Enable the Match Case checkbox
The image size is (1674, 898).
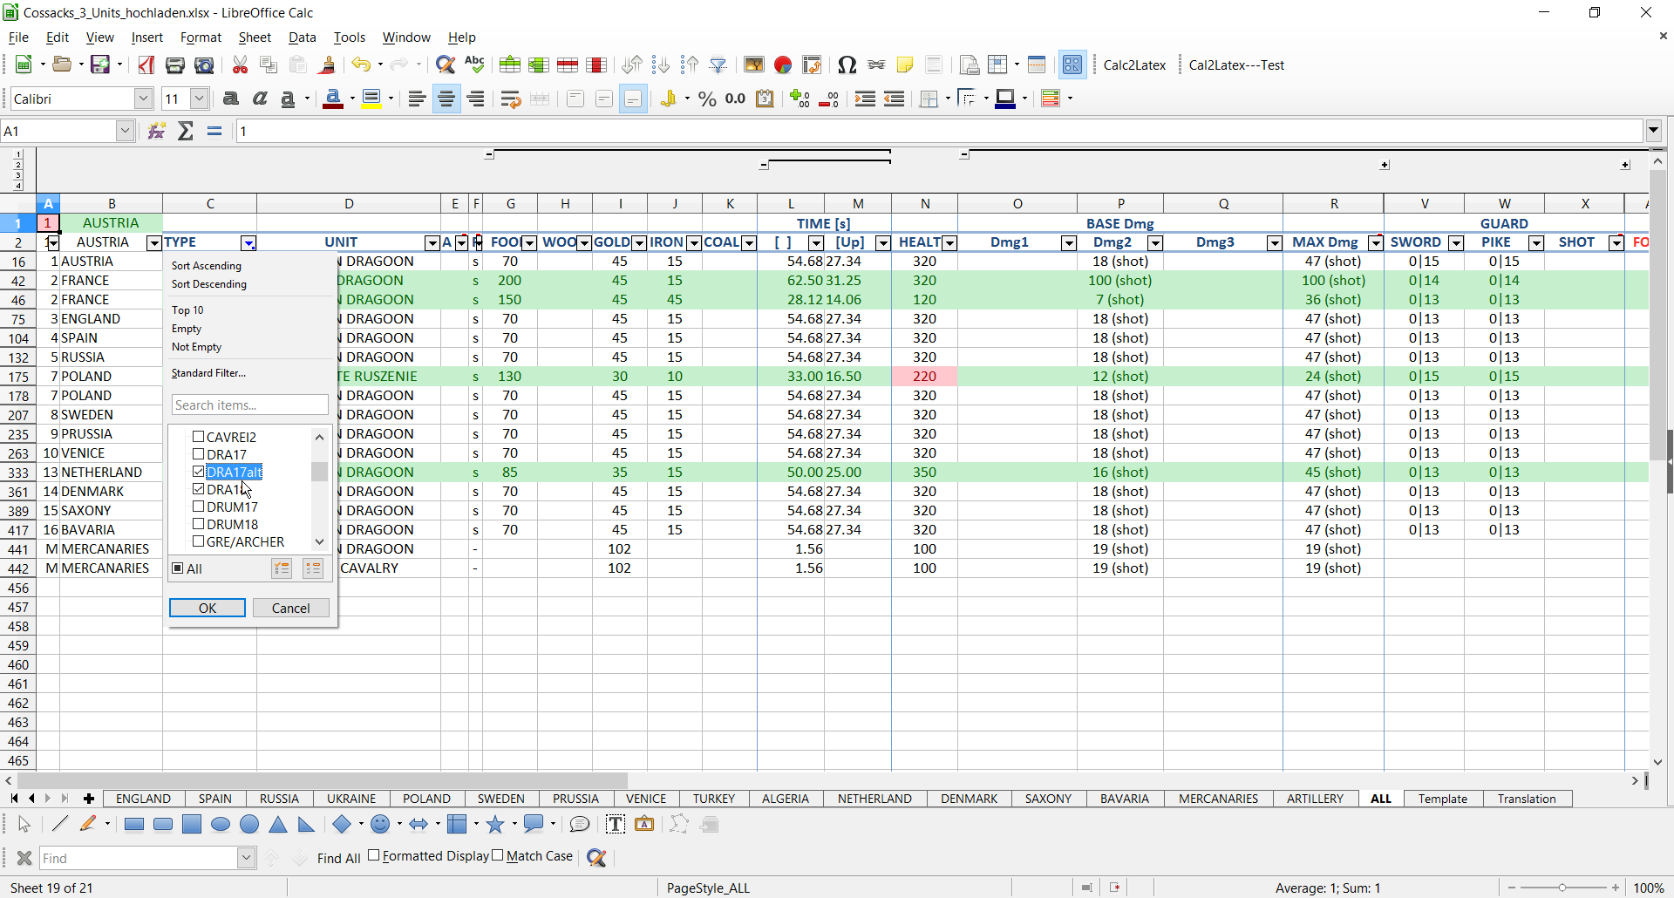pyautogui.click(x=498, y=855)
